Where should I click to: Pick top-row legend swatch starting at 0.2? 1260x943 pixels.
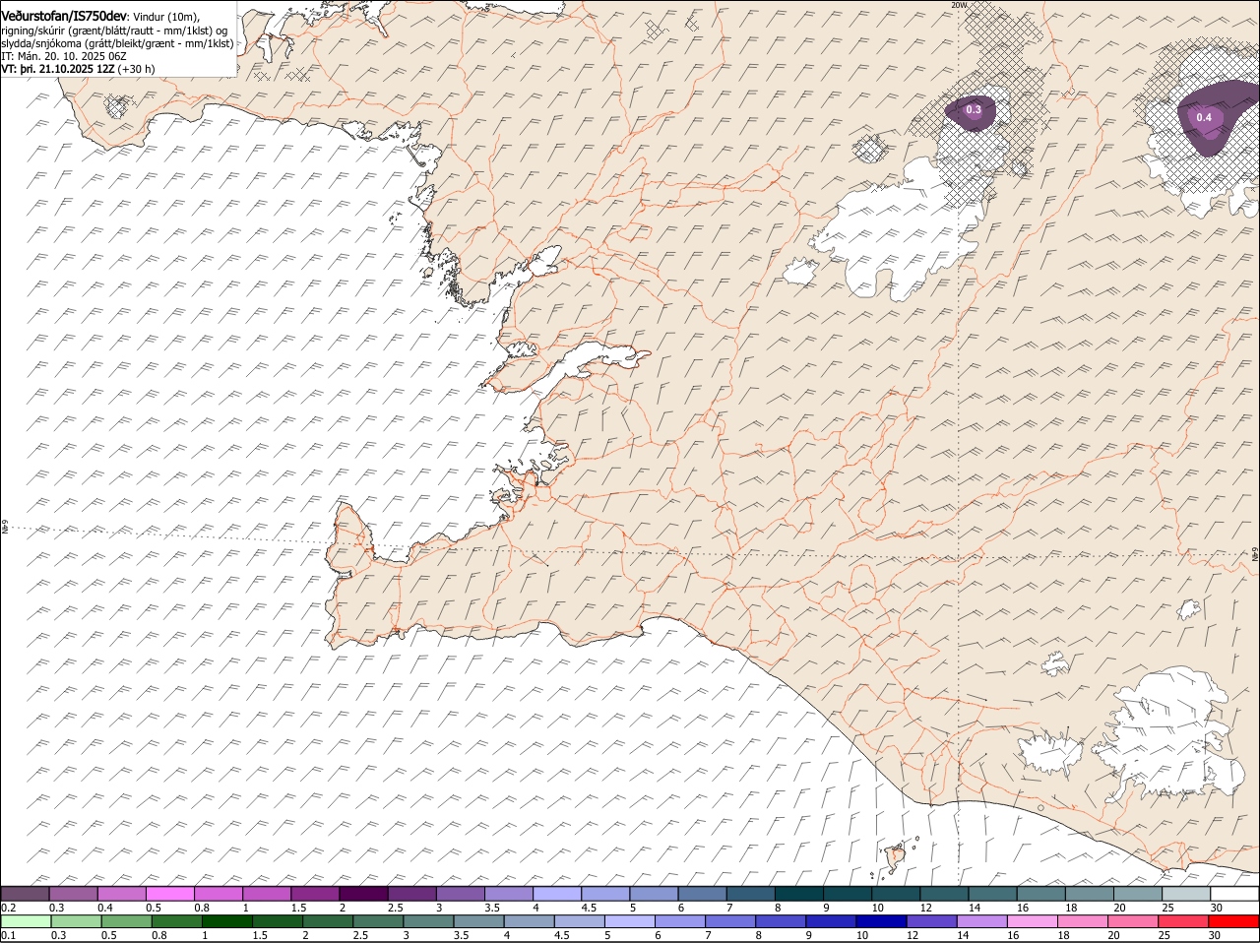click(25, 894)
